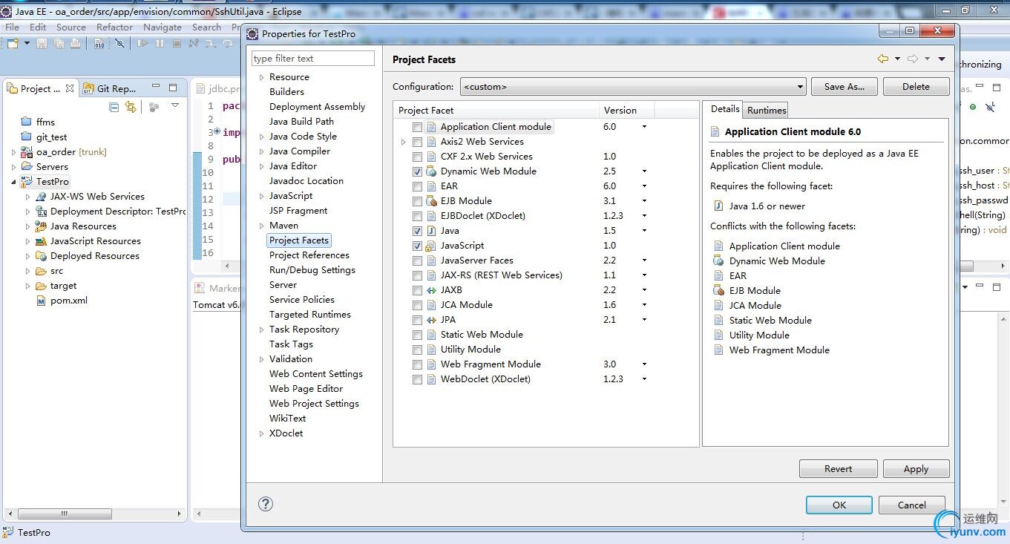Viewport: 1010px width, 544px height.
Task: Click the New wizard toolbar icon
Action: (13, 44)
